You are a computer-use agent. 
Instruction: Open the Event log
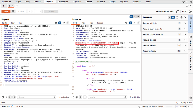pyautogui.click(x=7, y=107)
